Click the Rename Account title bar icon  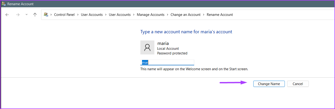(x=4, y=4)
